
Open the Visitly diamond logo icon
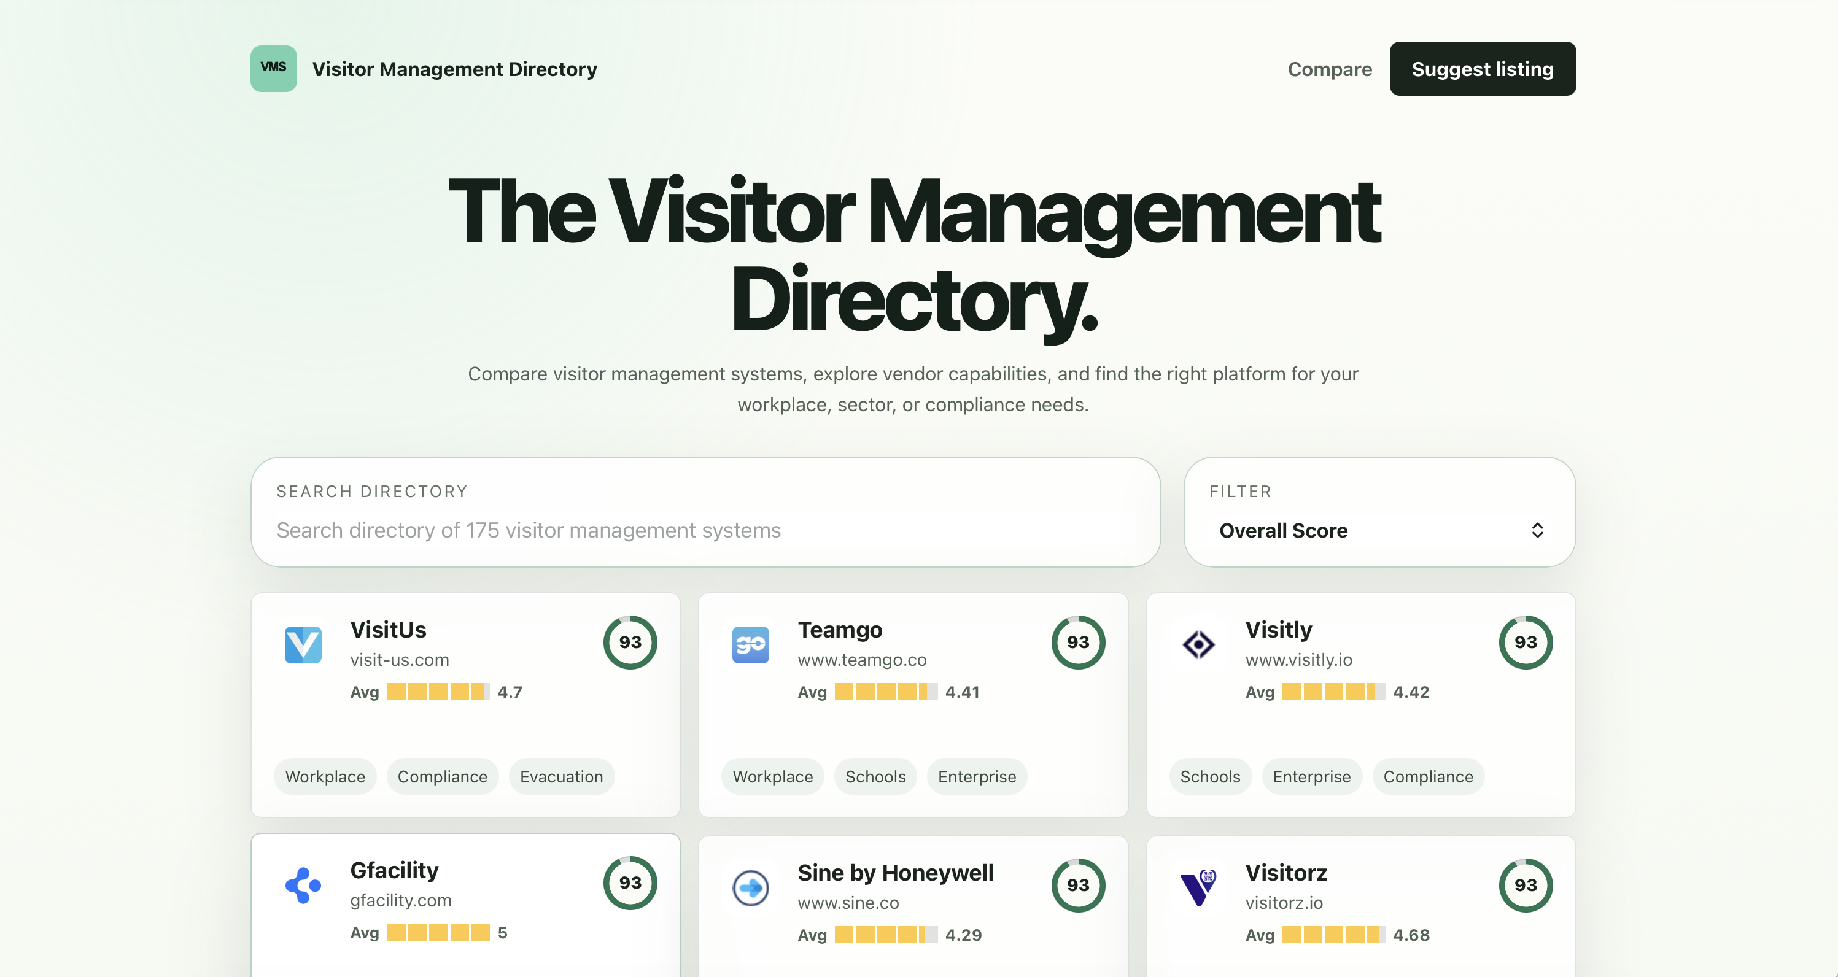point(1198,644)
